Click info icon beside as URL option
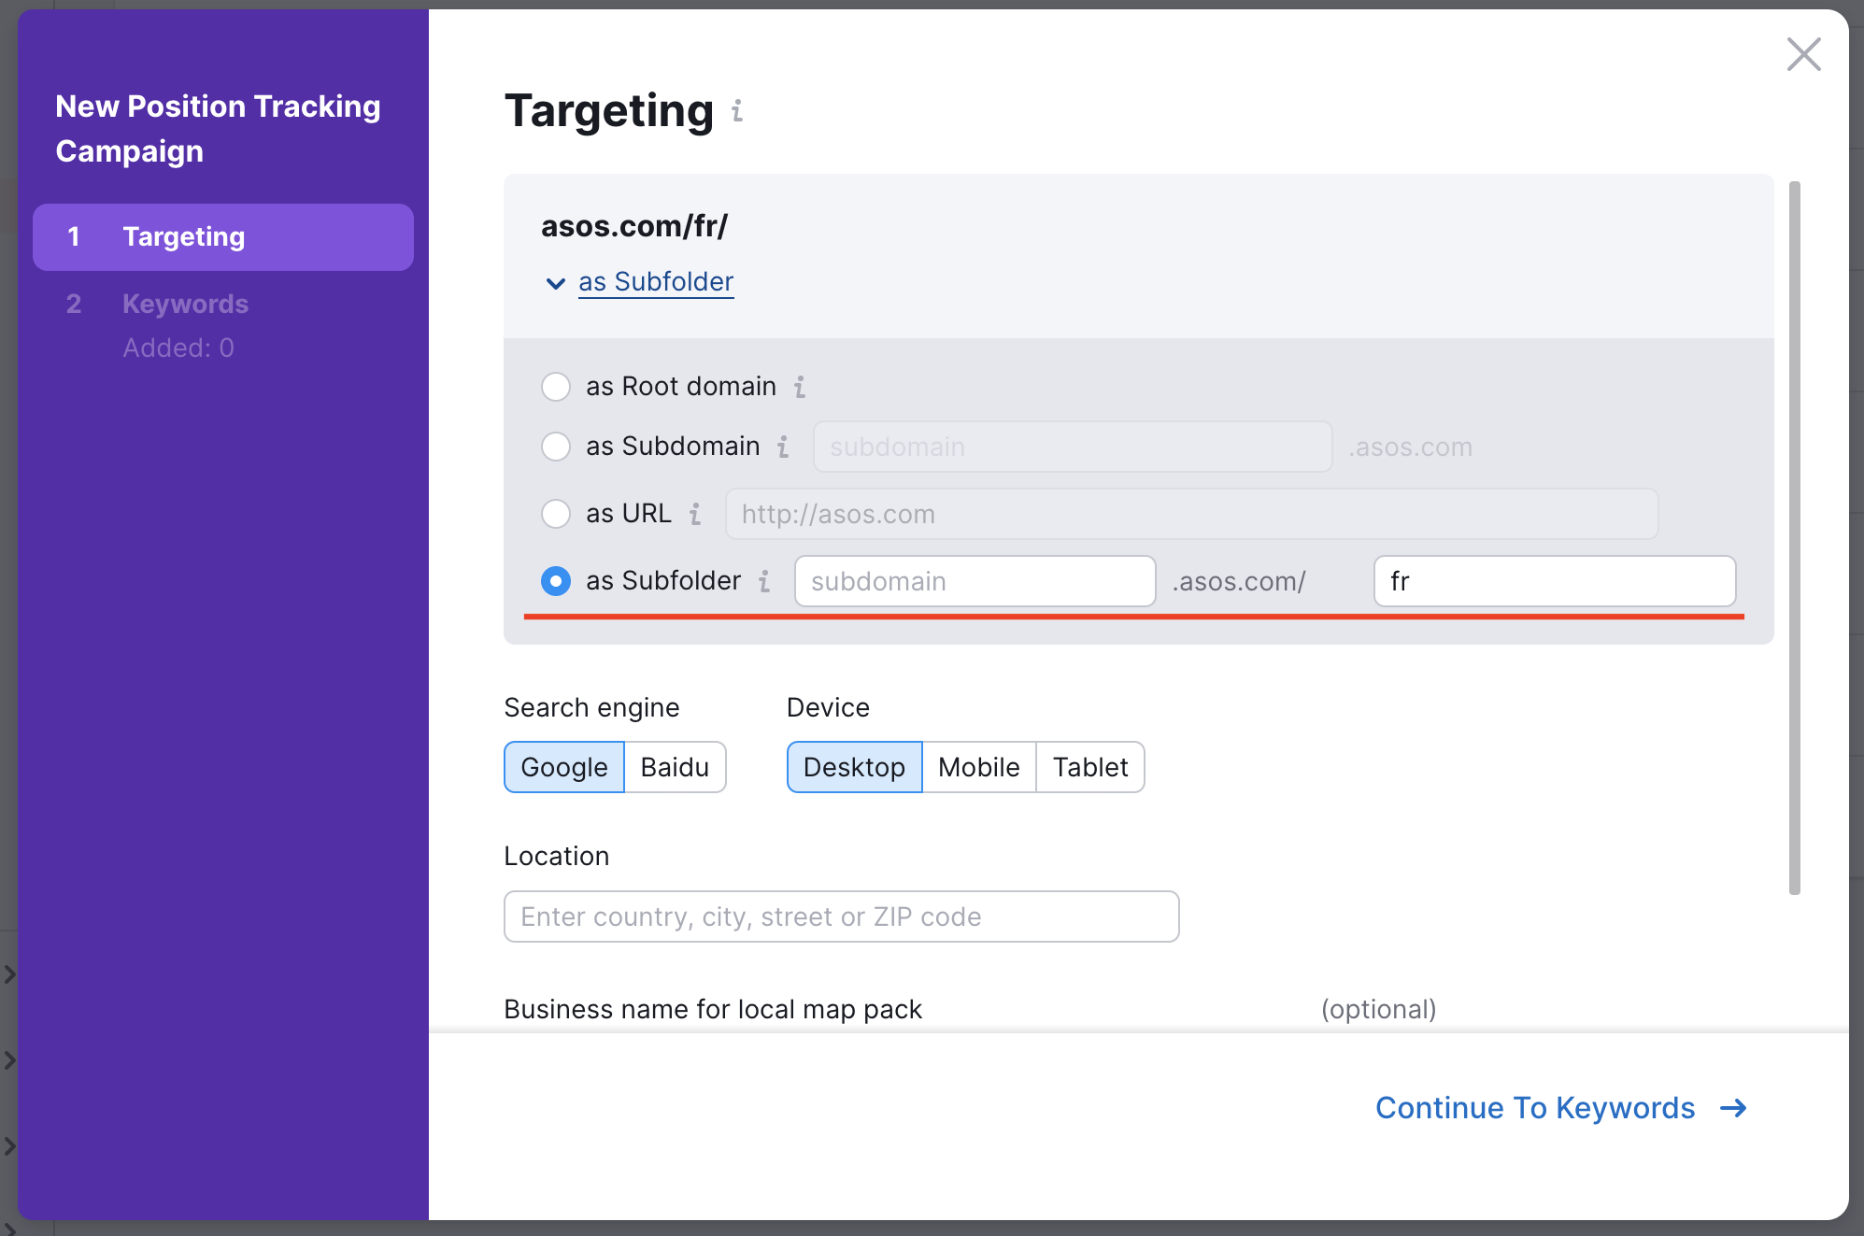 click(695, 514)
